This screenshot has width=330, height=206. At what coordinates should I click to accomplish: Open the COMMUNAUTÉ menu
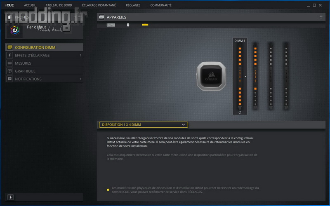pos(161,5)
